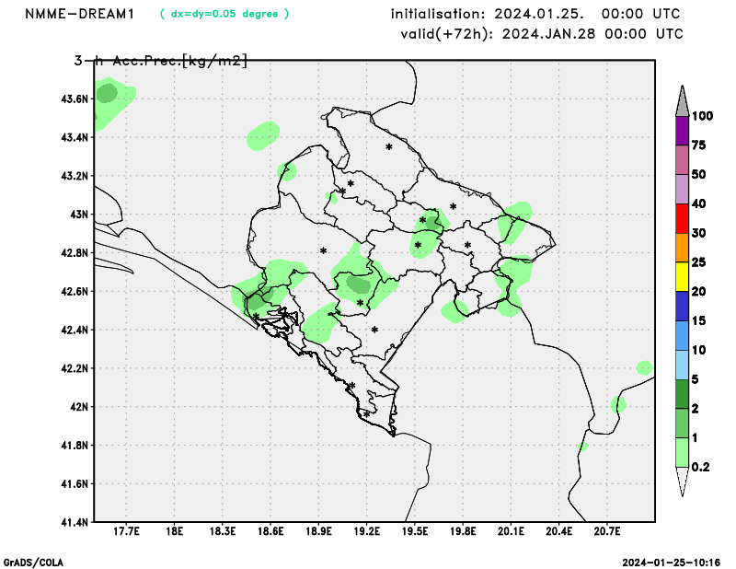This screenshot has width=736, height=569.
Task: Click the 42.4N latitude axis label
Action: click(75, 330)
